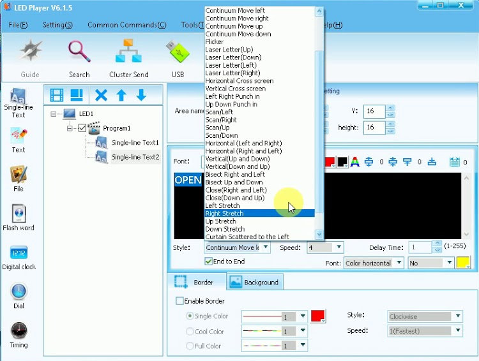
Task: Expand the Color horizontal font dropdown
Action: 399,263
